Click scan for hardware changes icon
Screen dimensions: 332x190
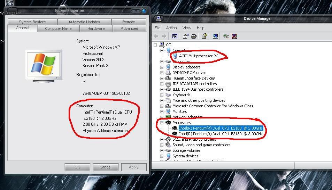[215, 36]
